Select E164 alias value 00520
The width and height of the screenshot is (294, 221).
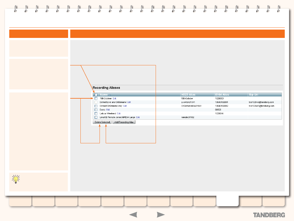pos(218,110)
